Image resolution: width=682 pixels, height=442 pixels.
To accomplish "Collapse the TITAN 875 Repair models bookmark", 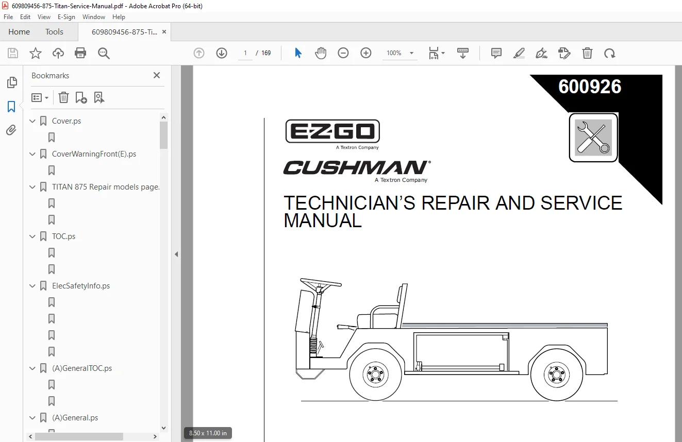I will pyautogui.click(x=32, y=187).
